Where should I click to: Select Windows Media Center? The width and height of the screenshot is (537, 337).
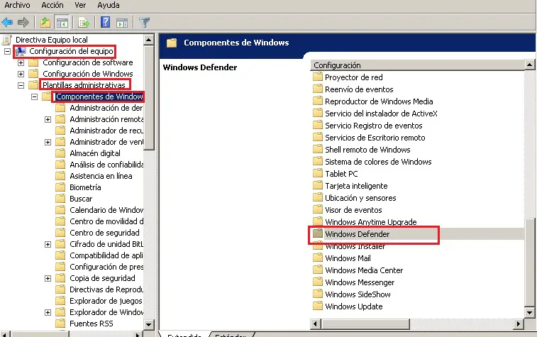click(x=364, y=270)
